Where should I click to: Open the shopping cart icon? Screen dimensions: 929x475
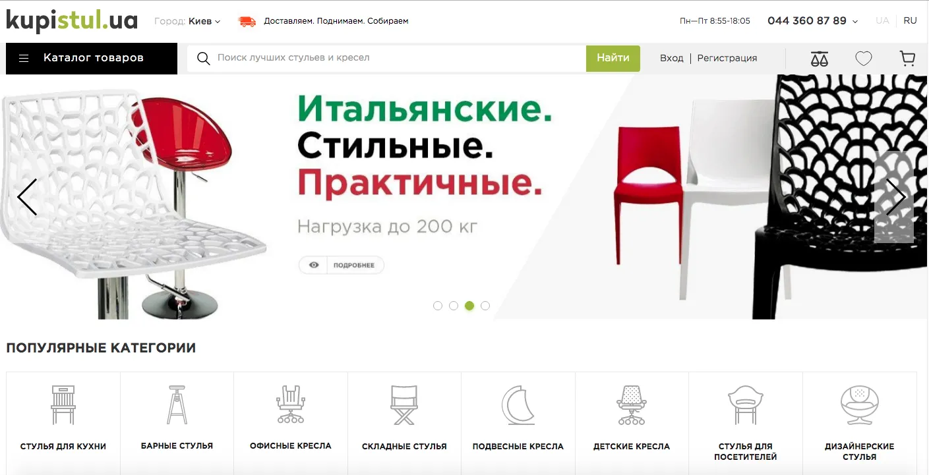click(908, 59)
